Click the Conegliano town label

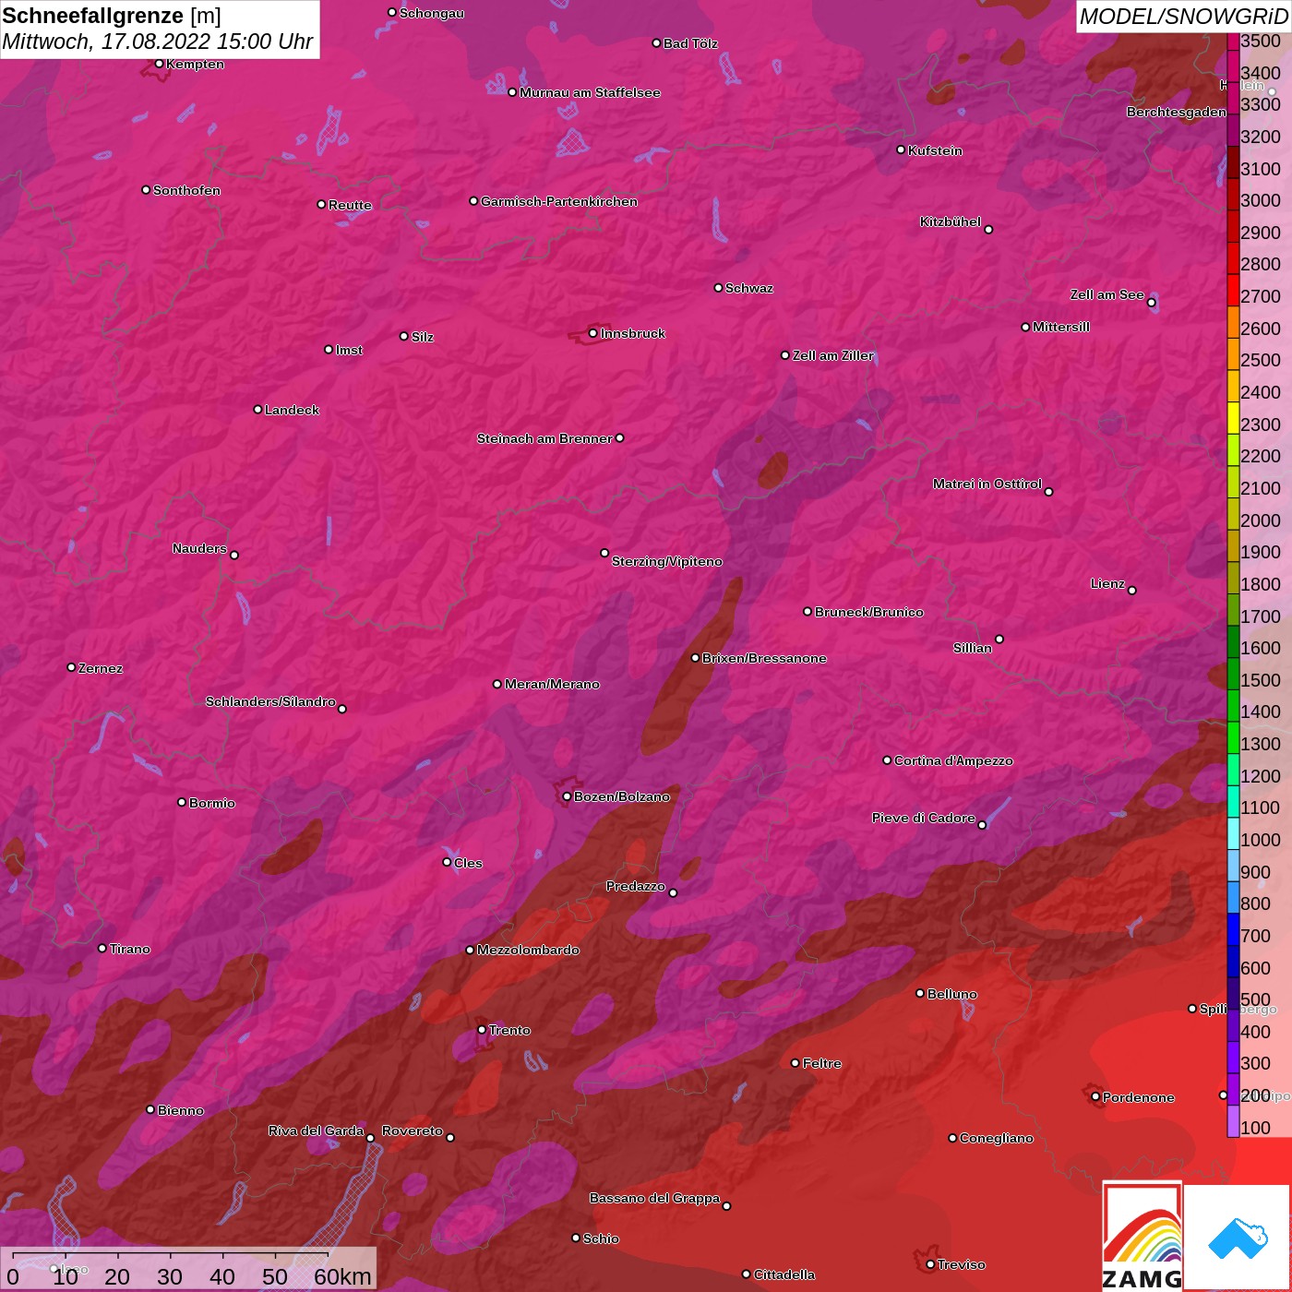click(996, 1138)
